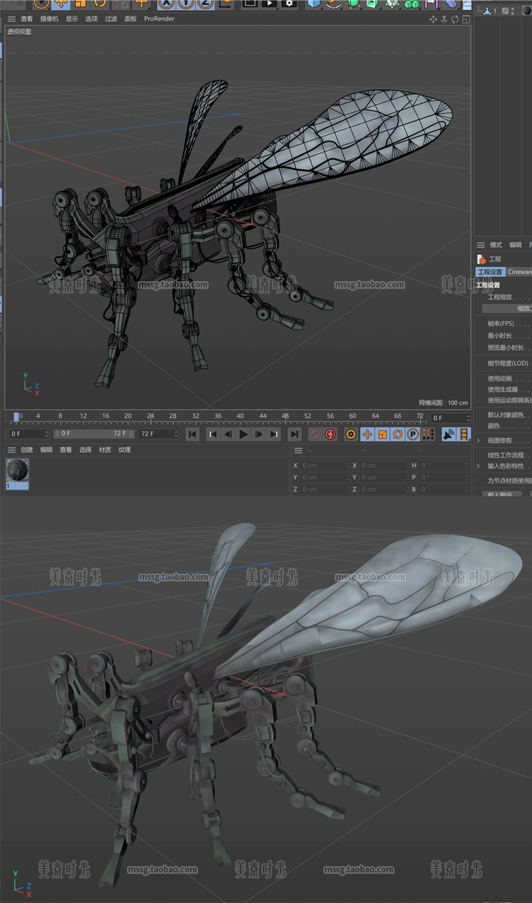The image size is (532, 903).
Task: Step back one frame
Action: tap(228, 434)
